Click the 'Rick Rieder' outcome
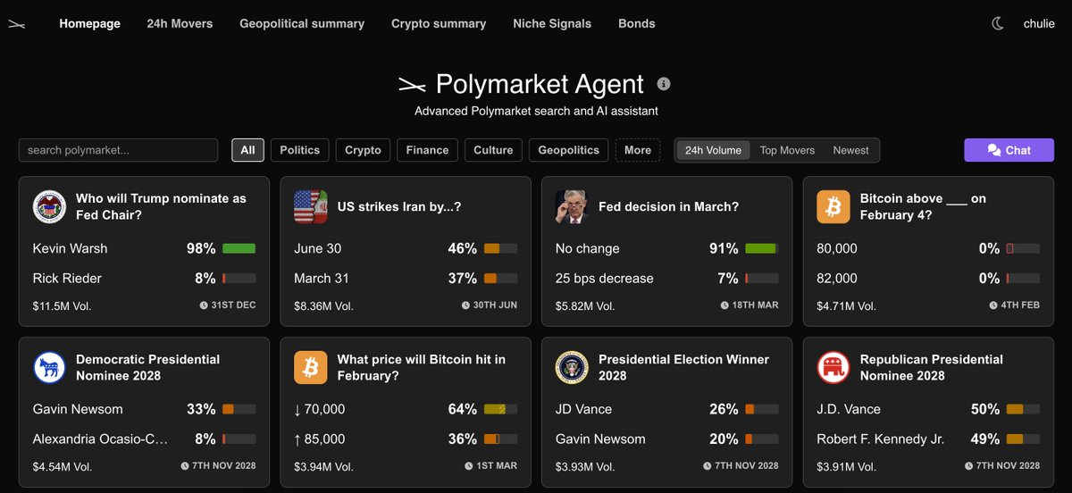Image resolution: width=1072 pixels, height=493 pixels. tap(67, 278)
